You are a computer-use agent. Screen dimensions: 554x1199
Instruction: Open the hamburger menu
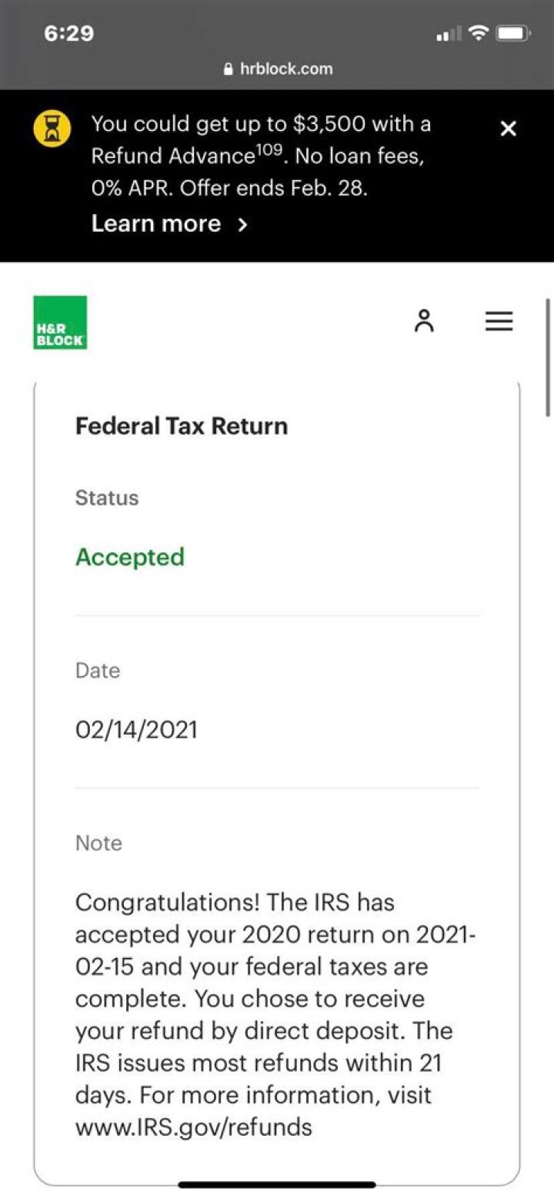499,321
